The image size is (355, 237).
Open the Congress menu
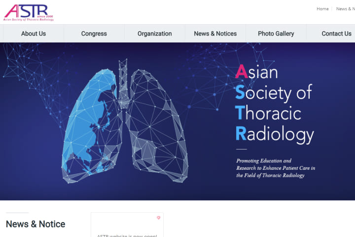[94, 34]
